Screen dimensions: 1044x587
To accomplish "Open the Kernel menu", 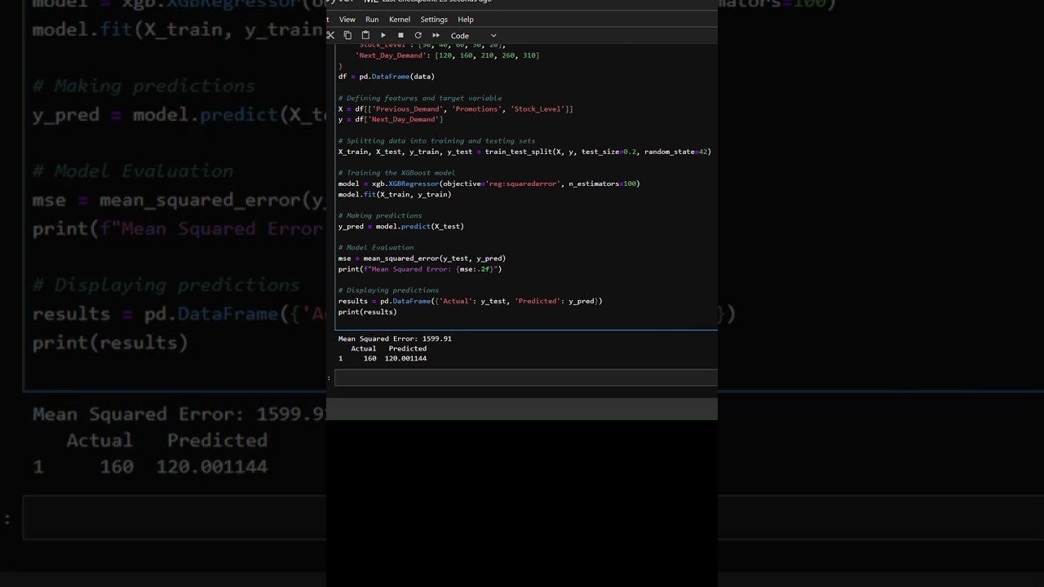I will (400, 20).
